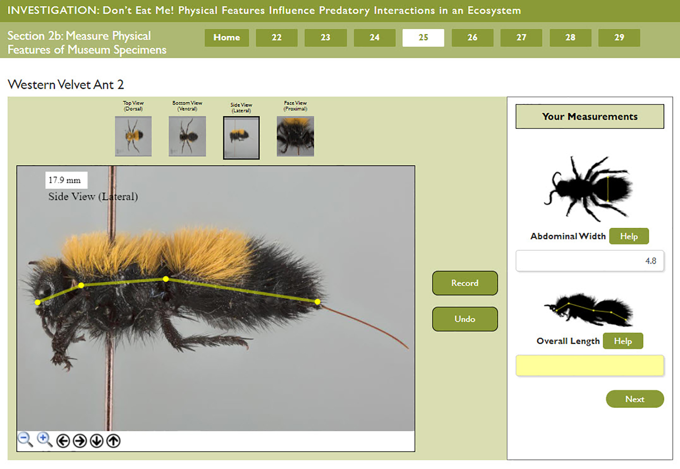680x469 pixels.
Task: Click the Undo button
Action: [465, 319]
